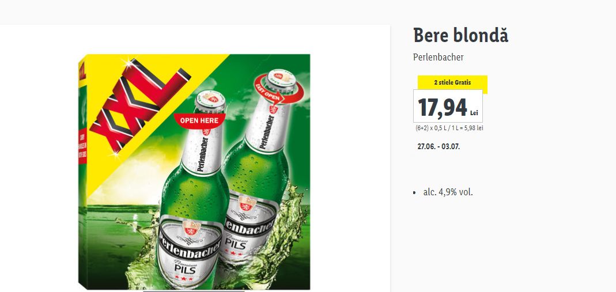
Task: Click the gray bar beneath the product image
Action: coord(194,291)
